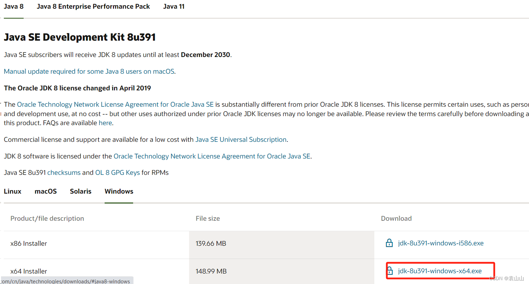Click lock icon beside jdk-8u391-windows-x64.exe
Screen dimensions: 529x284
[x=390, y=270]
